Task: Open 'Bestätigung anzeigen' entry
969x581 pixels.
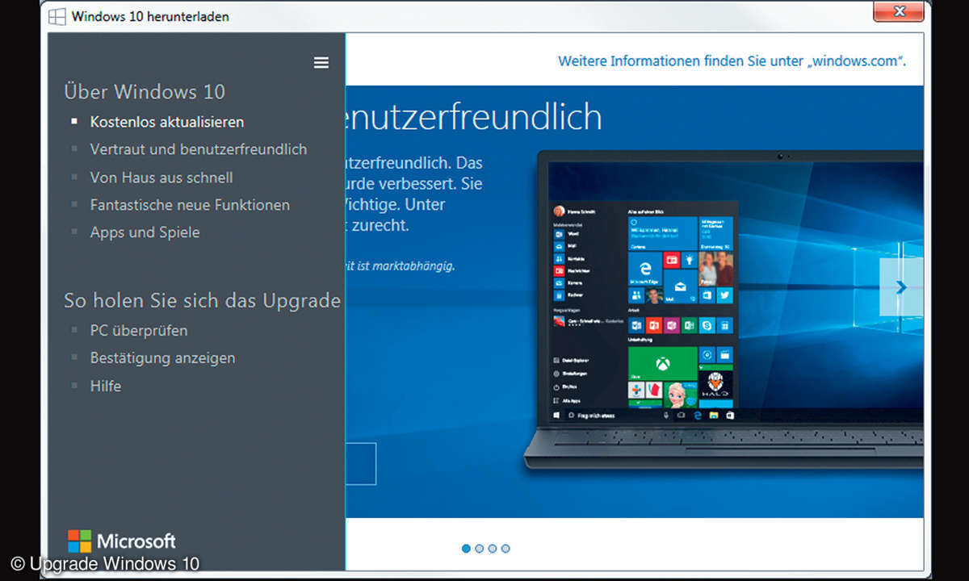Action: tap(162, 358)
